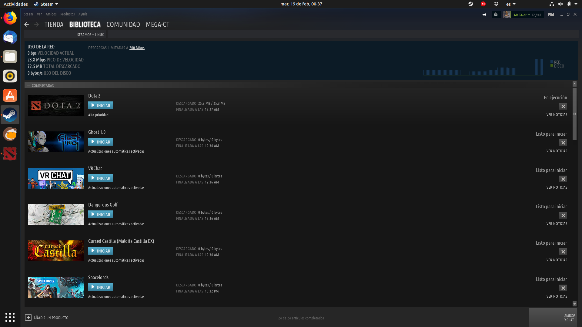582x327 pixels.
Task: Open the Amigos menu
Action: click(x=51, y=14)
